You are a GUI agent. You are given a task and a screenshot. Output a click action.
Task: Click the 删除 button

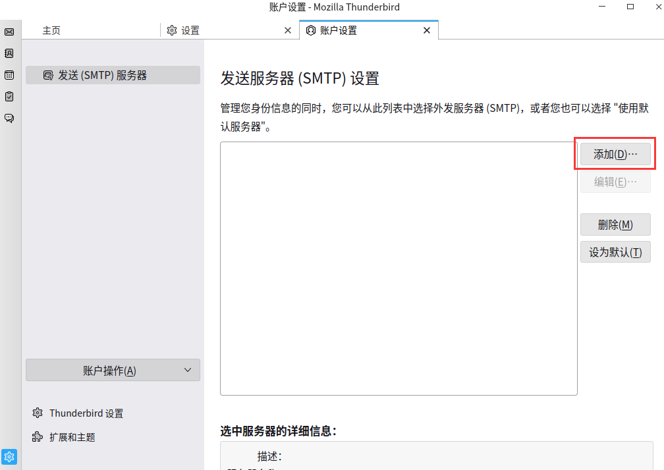[x=615, y=224]
